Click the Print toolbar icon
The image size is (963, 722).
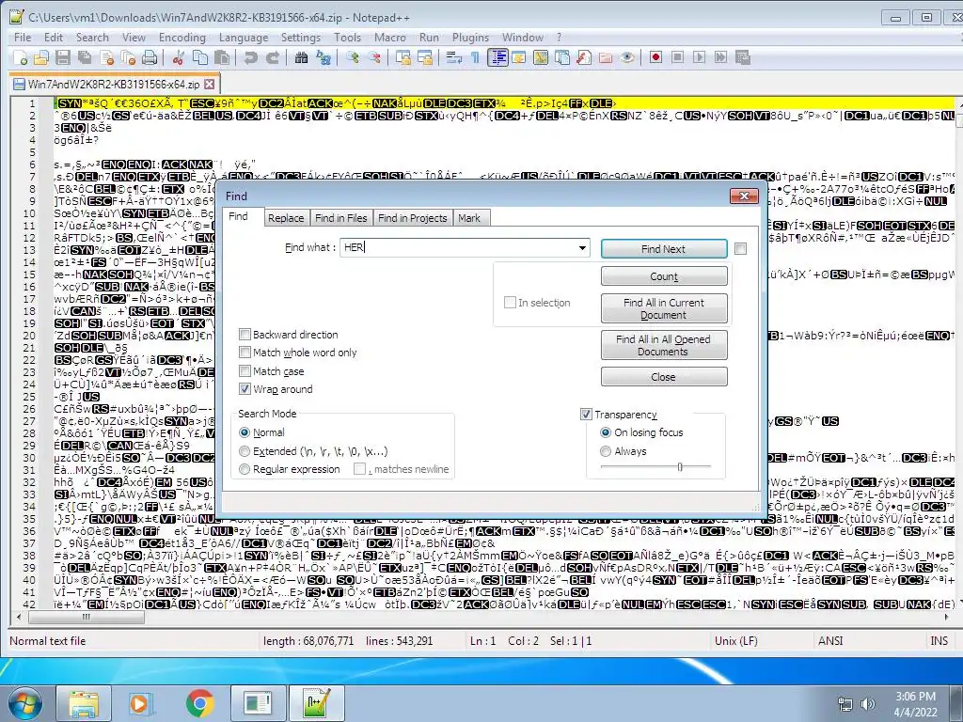(150, 57)
